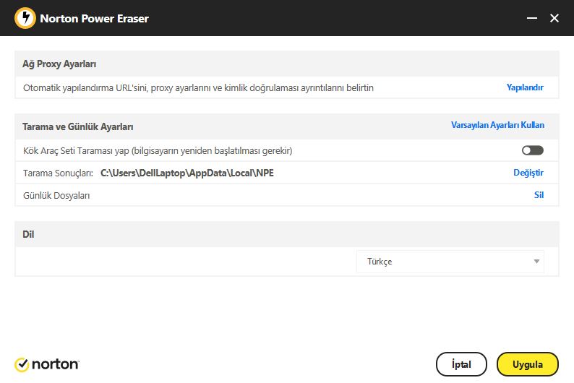Click the proxy settings description text
Screen dimensions: 574x383
point(198,88)
